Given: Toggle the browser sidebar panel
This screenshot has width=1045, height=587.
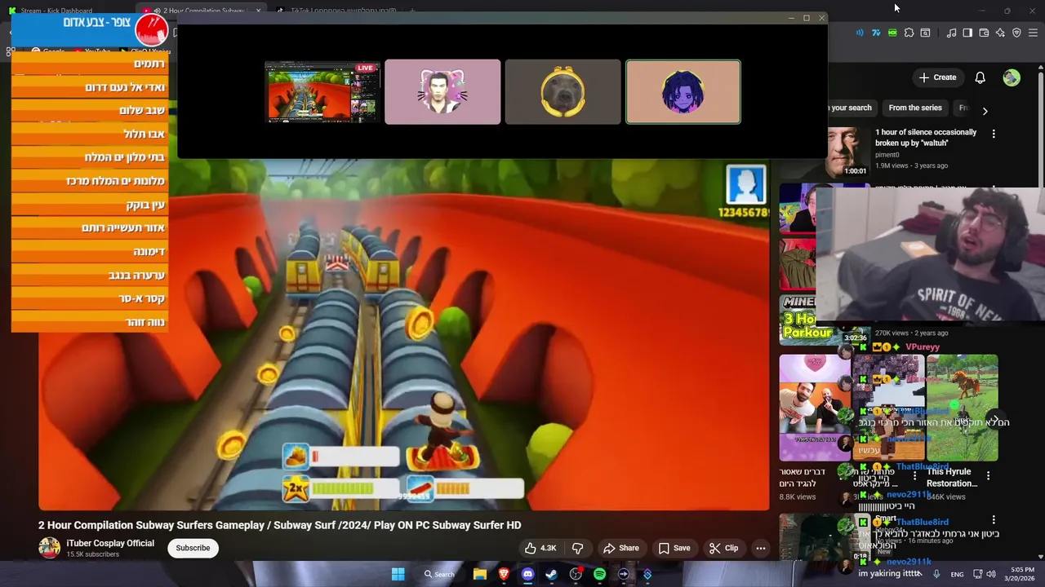Looking at the screenshot, I should [967, 33].
